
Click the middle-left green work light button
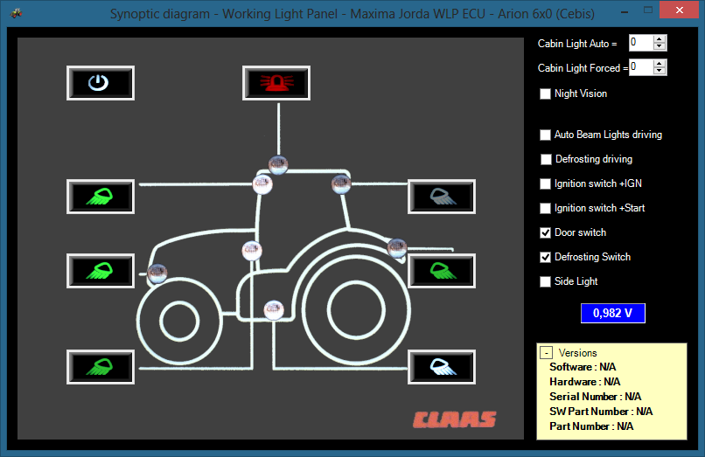click(101, 271)
